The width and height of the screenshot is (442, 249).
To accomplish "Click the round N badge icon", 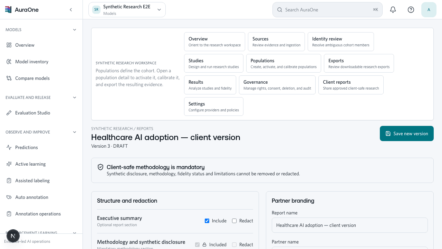I will (13, 236).
